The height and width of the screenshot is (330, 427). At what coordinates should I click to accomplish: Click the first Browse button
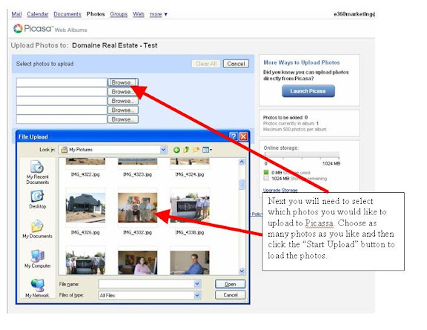tap(123, 82)
